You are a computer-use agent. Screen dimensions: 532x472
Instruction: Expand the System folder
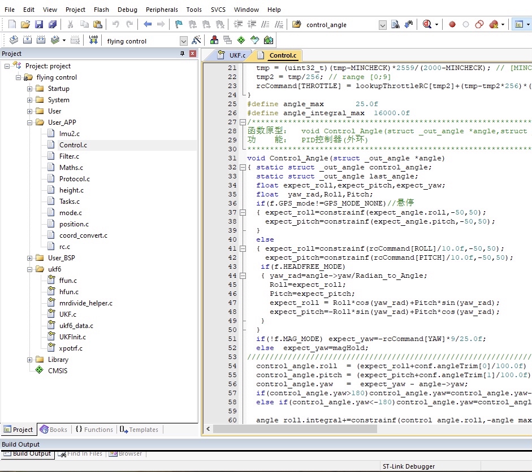tap(30, 100)
